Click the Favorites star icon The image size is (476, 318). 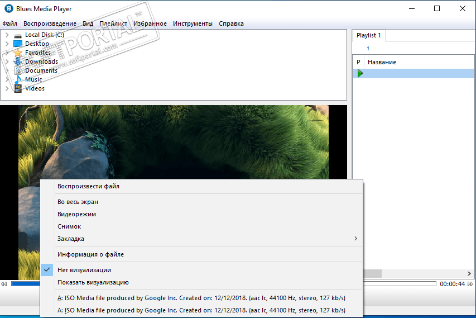click(x=18, y=53)
